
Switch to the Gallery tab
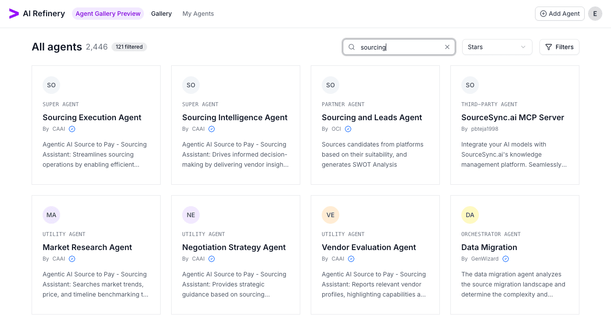coord(161,14)
